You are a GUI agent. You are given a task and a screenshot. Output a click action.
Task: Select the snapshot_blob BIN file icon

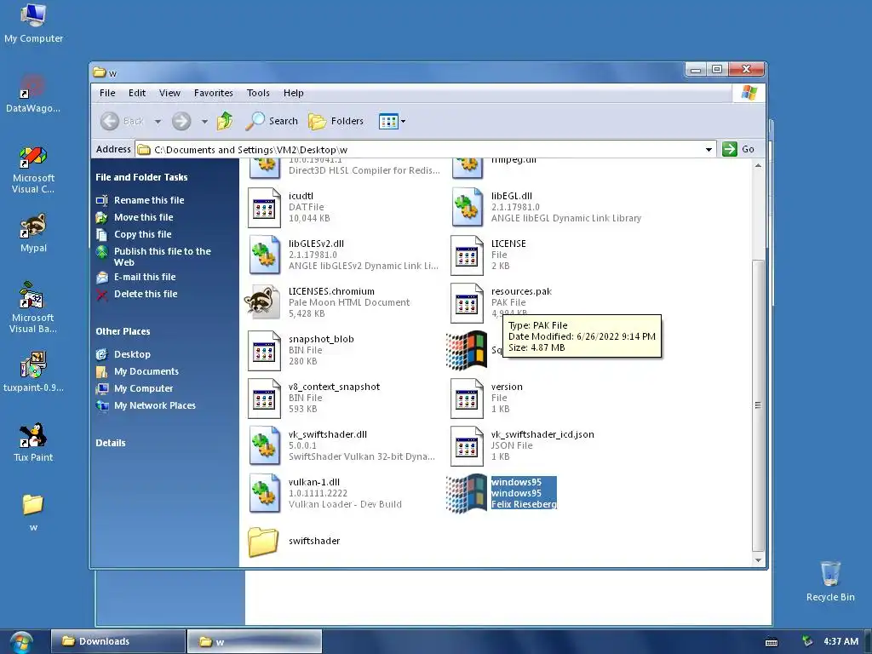264,351
